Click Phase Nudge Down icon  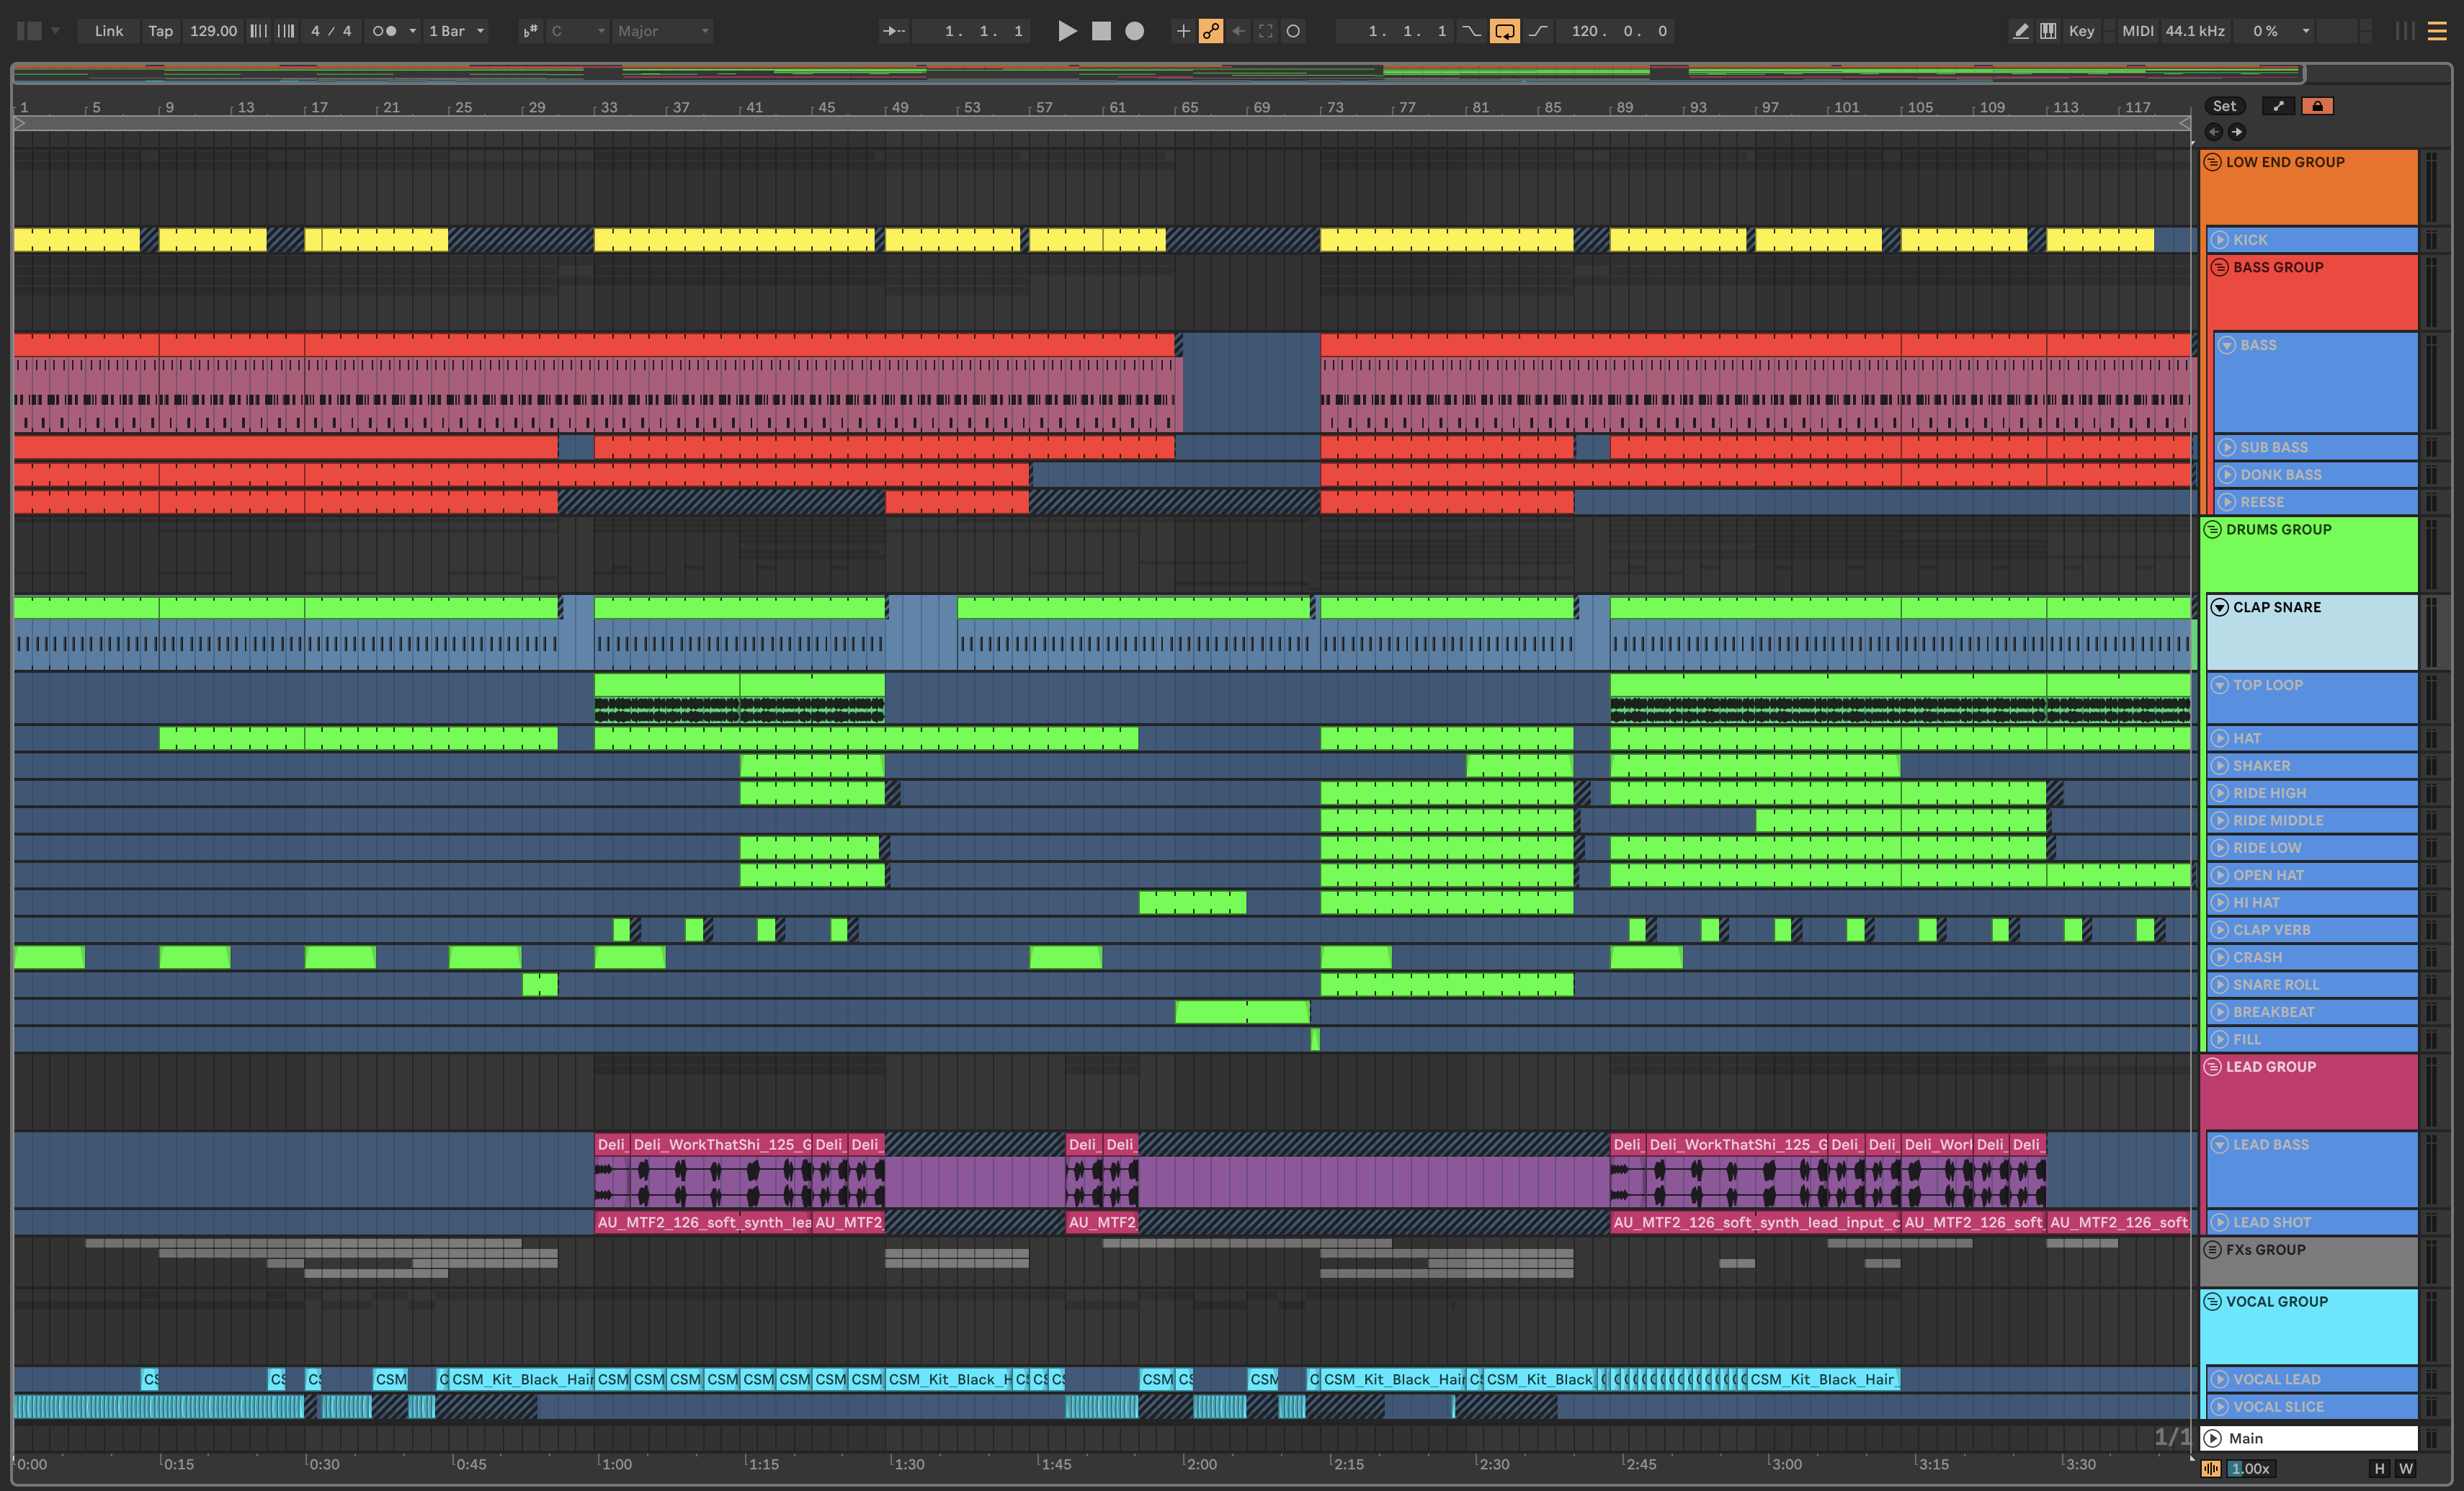258,31
